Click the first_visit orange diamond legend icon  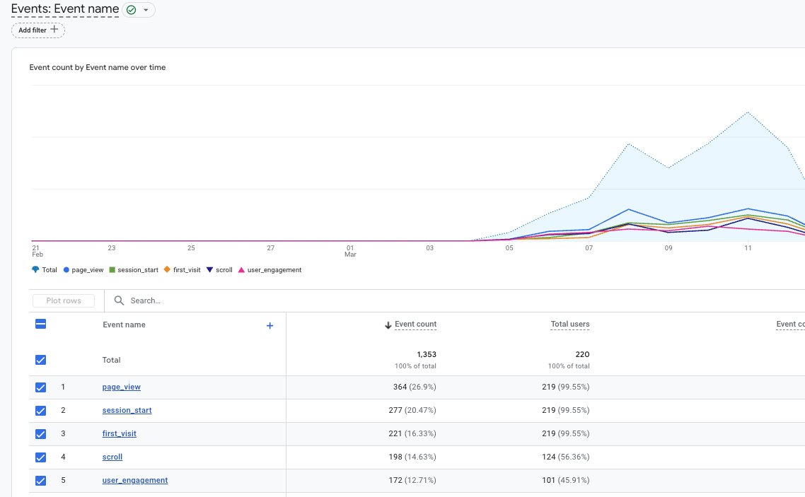[167, 270]
